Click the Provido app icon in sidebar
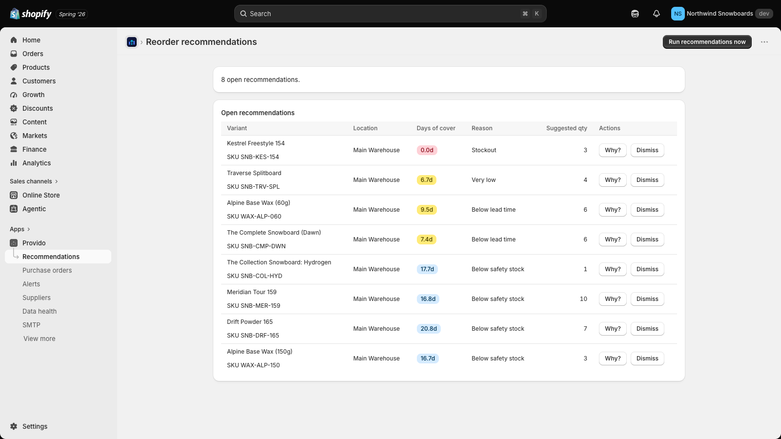Viewport: 781px width, 439px height. (x=14, y=243)
